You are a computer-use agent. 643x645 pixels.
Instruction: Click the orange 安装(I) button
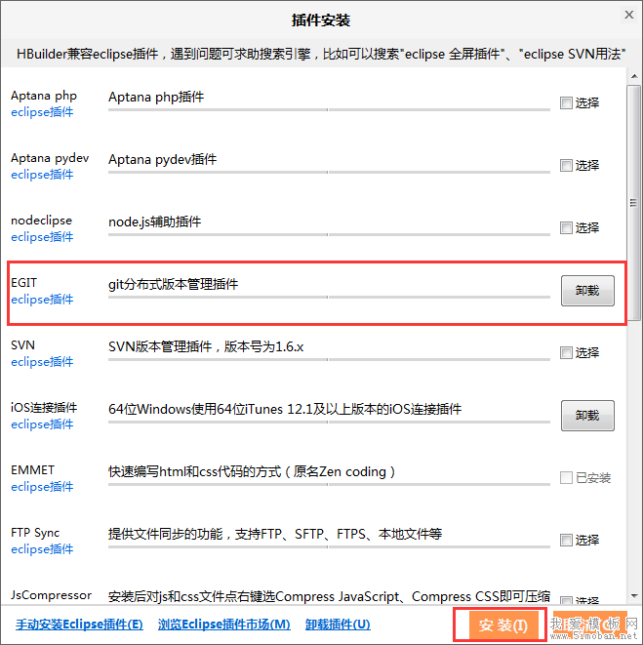[503, 625]
